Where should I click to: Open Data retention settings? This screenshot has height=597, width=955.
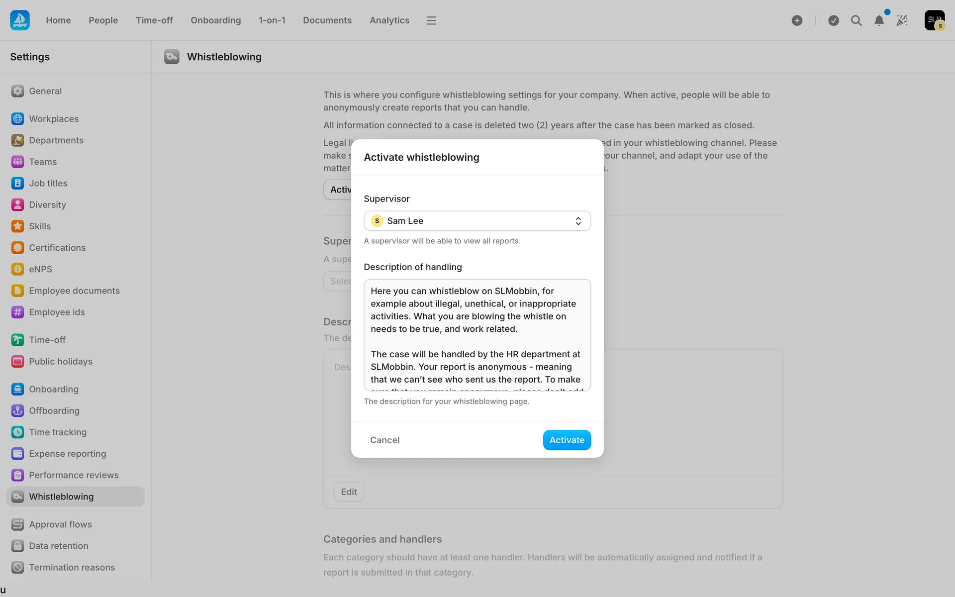point(58,546)
